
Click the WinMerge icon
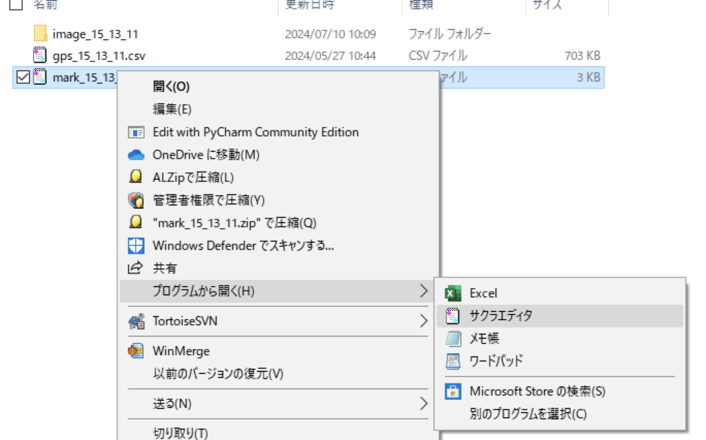coord(136,351)
